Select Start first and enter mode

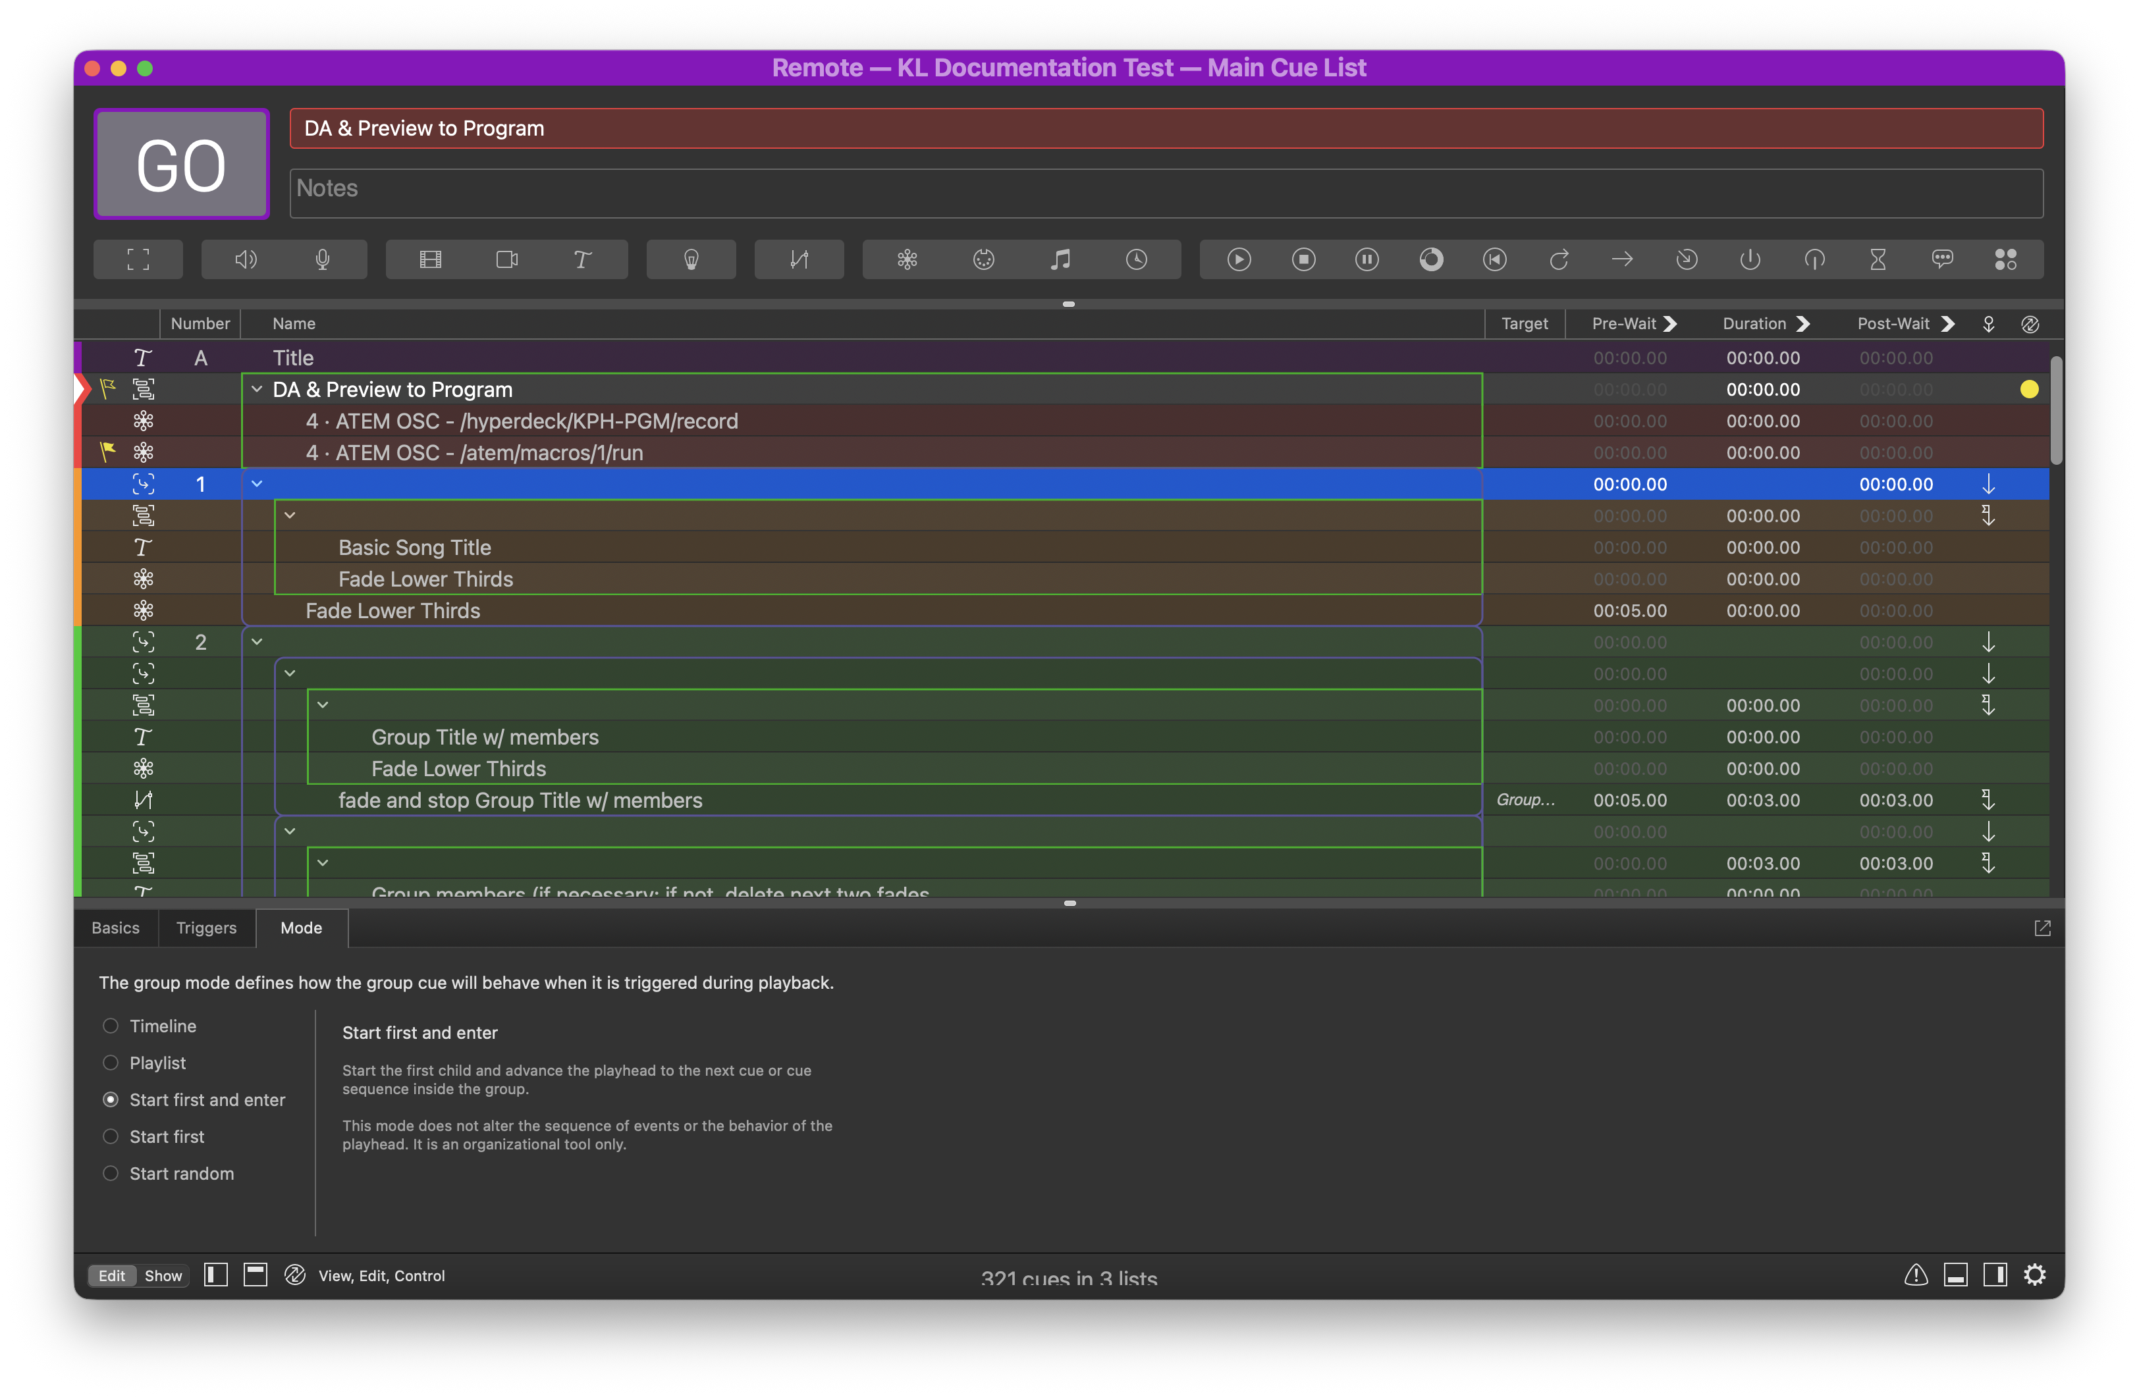pos(111,1099)
